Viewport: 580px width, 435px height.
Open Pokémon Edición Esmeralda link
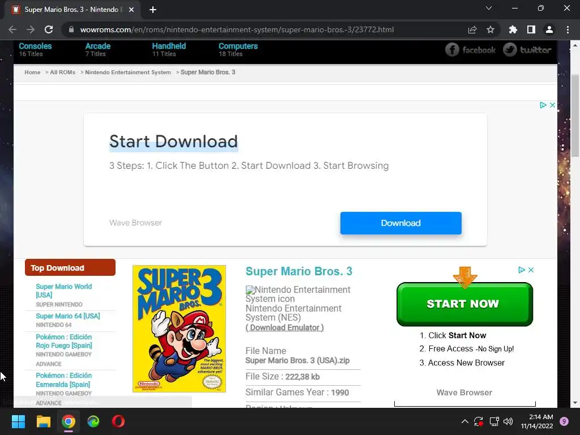pos(63,380)
